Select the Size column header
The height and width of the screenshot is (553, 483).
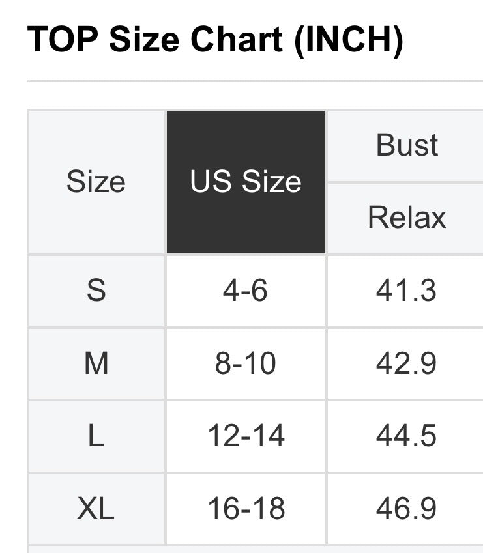96,182
